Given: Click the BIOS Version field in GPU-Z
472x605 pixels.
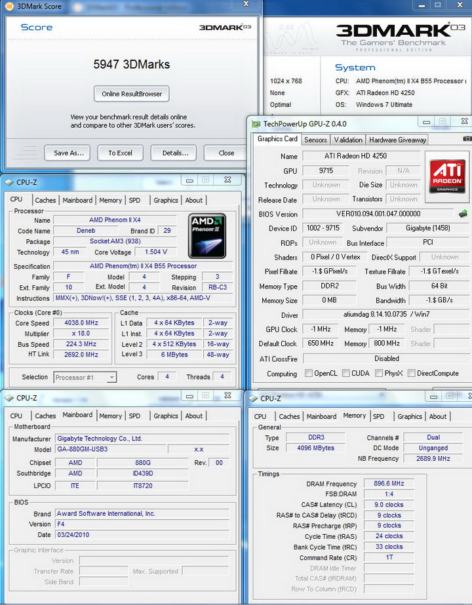Looking at the screenshot, I should (378, 214).
